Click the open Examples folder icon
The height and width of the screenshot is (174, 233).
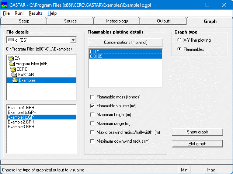(16, 80)
